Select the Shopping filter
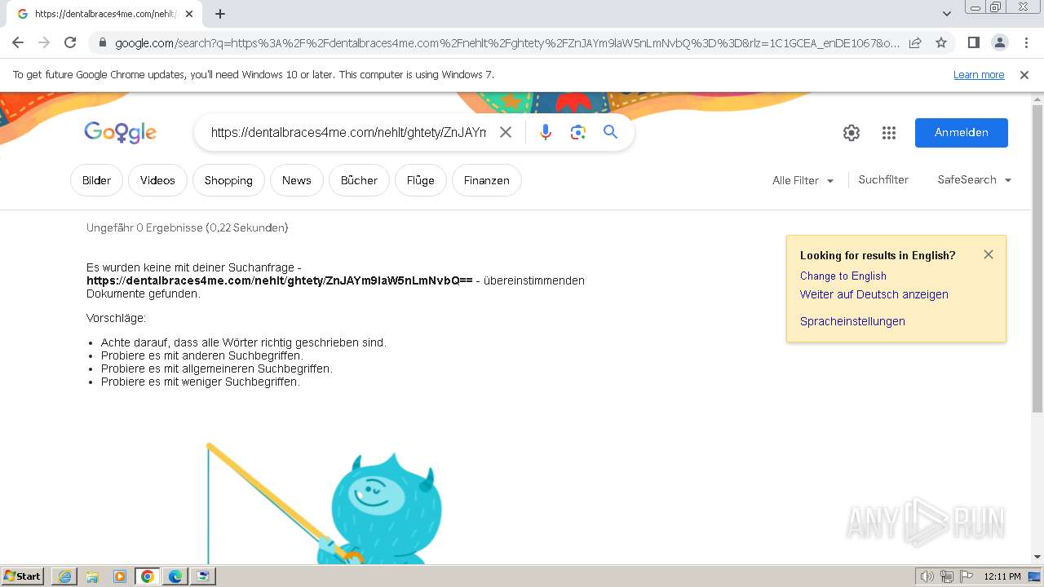The image size is (1044, 587). (x=228, y=180)
